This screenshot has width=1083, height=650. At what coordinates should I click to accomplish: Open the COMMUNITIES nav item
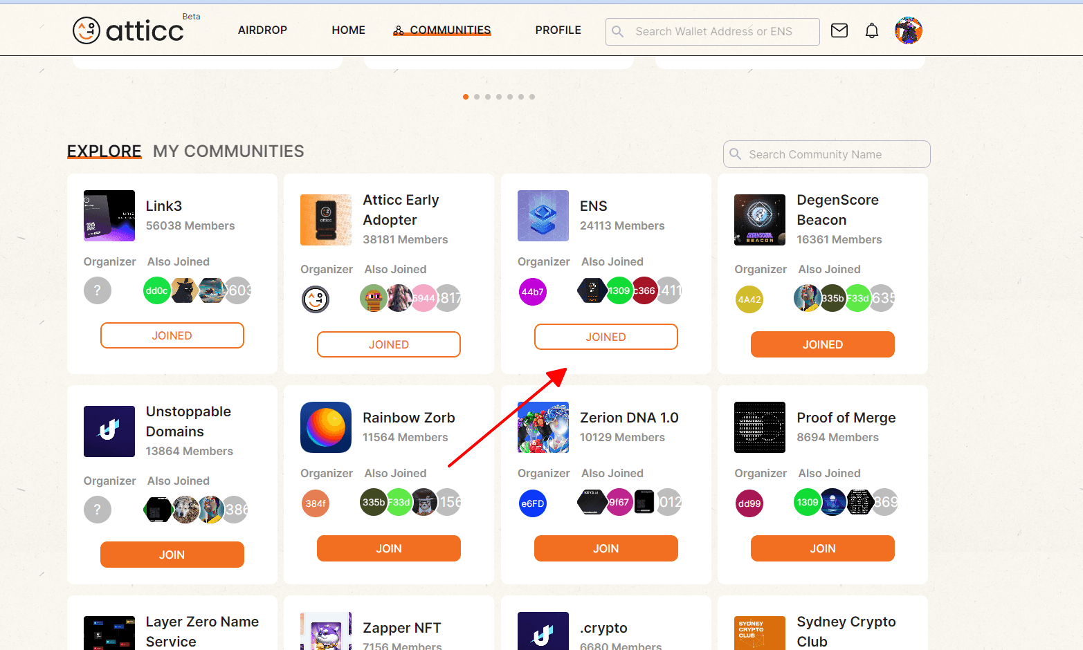pos(442,30)
